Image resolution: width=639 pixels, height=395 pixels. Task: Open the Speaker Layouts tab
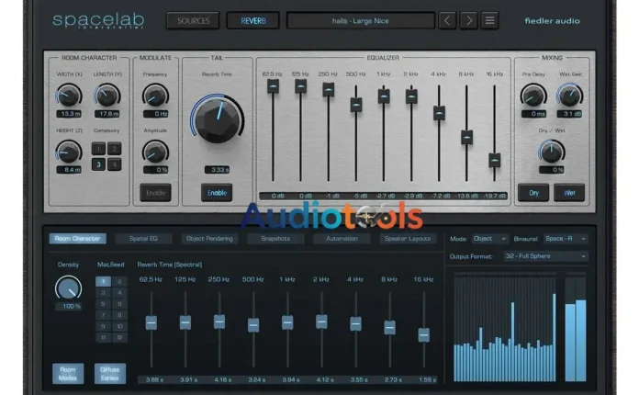408,239
